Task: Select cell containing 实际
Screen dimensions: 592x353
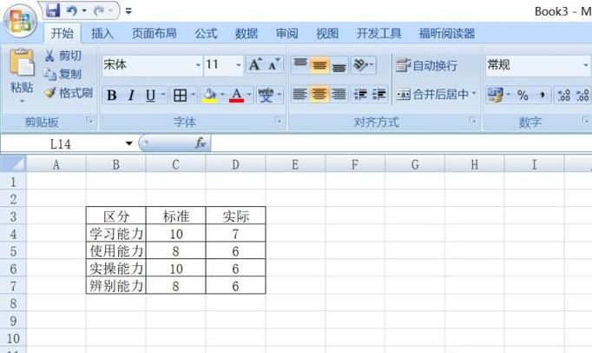Action: coord(235,216)
